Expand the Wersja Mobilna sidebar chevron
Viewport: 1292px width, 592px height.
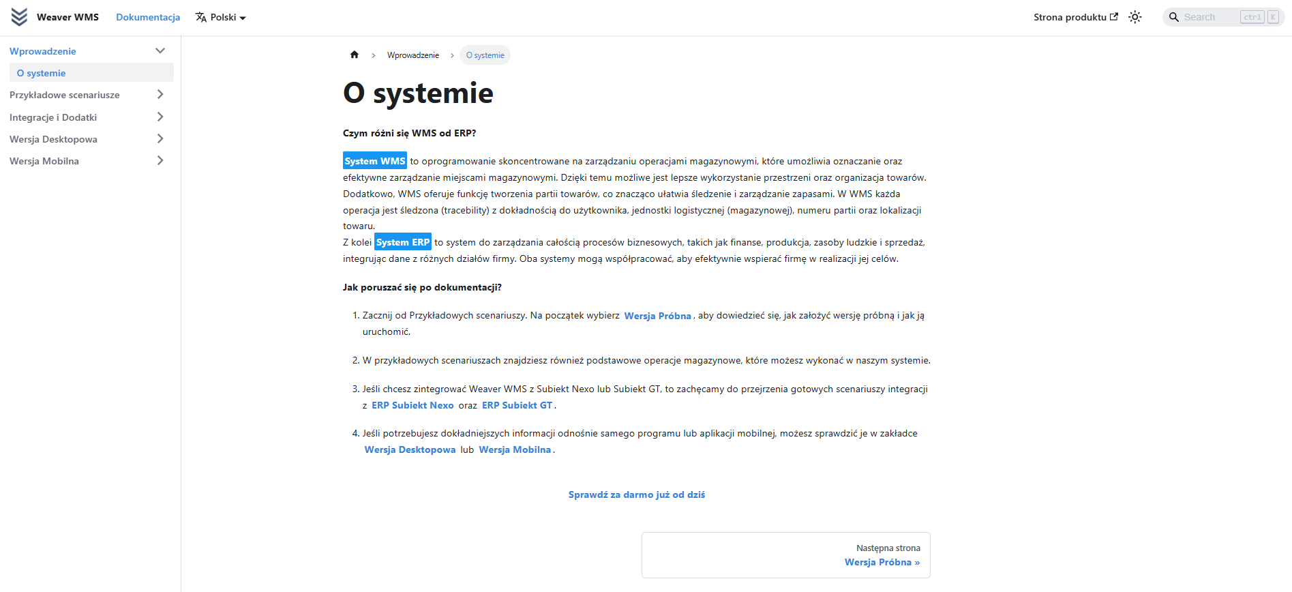pyautogui.click(x=160, y=161)
